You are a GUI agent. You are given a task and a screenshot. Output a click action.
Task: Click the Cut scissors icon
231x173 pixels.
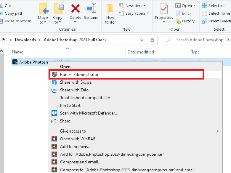(x=1, y=5)
